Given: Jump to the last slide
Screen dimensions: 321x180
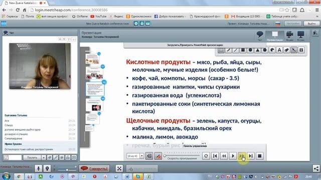Looking at the screenshot, I should pyautogui.click(x=251, y=156).
